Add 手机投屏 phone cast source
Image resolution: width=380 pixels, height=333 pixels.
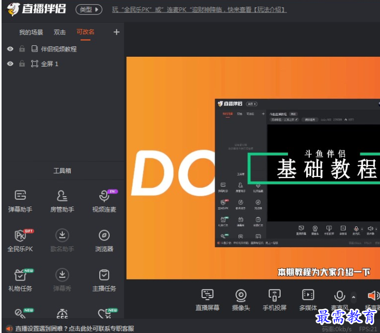click(274, 300)
